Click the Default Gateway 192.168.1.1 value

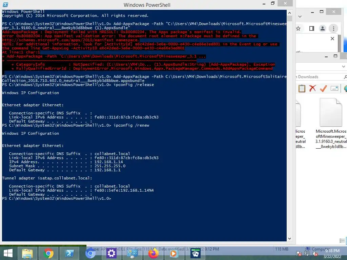[107, 170]
